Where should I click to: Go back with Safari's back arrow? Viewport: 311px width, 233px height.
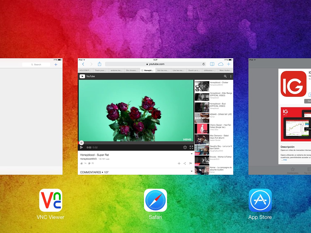pos(83,64)
